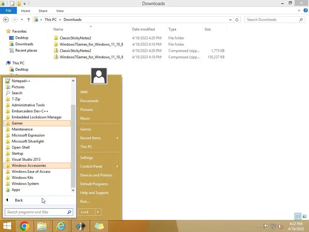This screenshot has height=232, width=309.
Task: Click the back navigation arrow in Explorer
Action: 6,20
